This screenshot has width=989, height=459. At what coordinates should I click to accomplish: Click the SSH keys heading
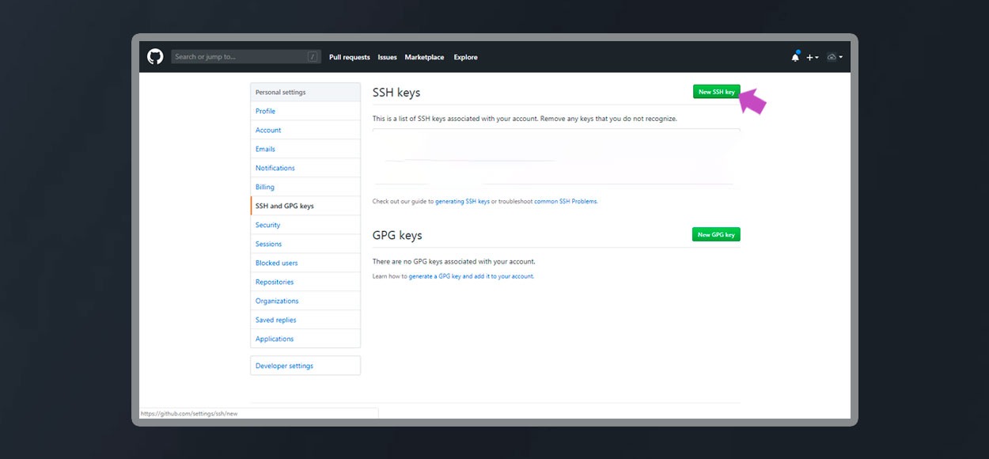pyautogui.click(x=396, y=93)
